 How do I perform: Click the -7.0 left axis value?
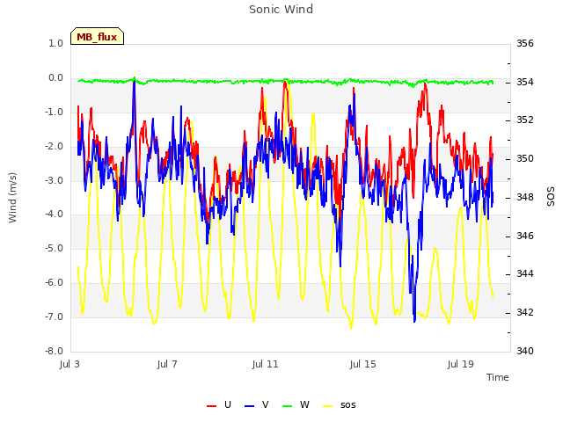pyautogui.click(x=54, y=316)
